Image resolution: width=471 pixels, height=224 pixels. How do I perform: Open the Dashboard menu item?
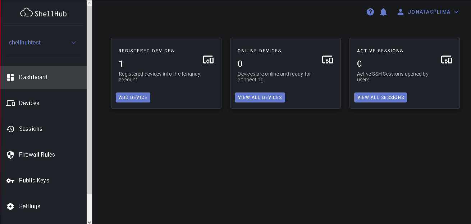point(44,77)
